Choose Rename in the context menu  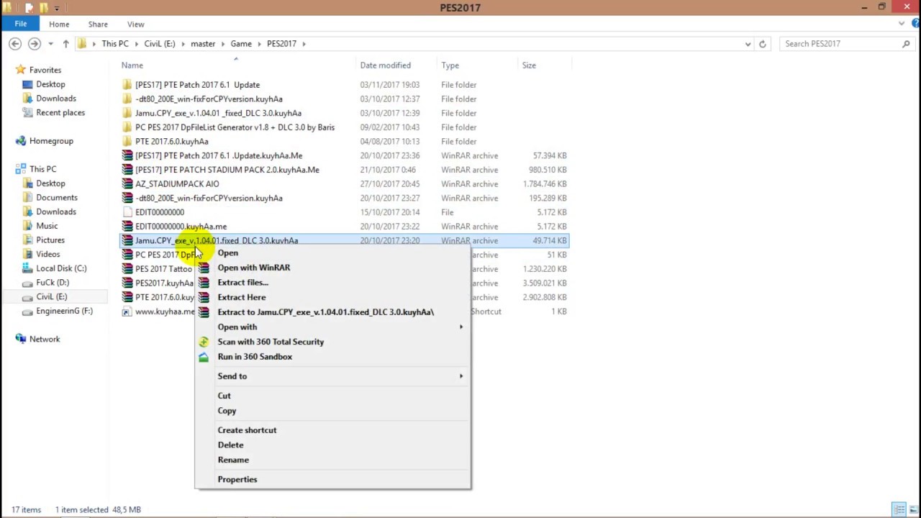233,460
